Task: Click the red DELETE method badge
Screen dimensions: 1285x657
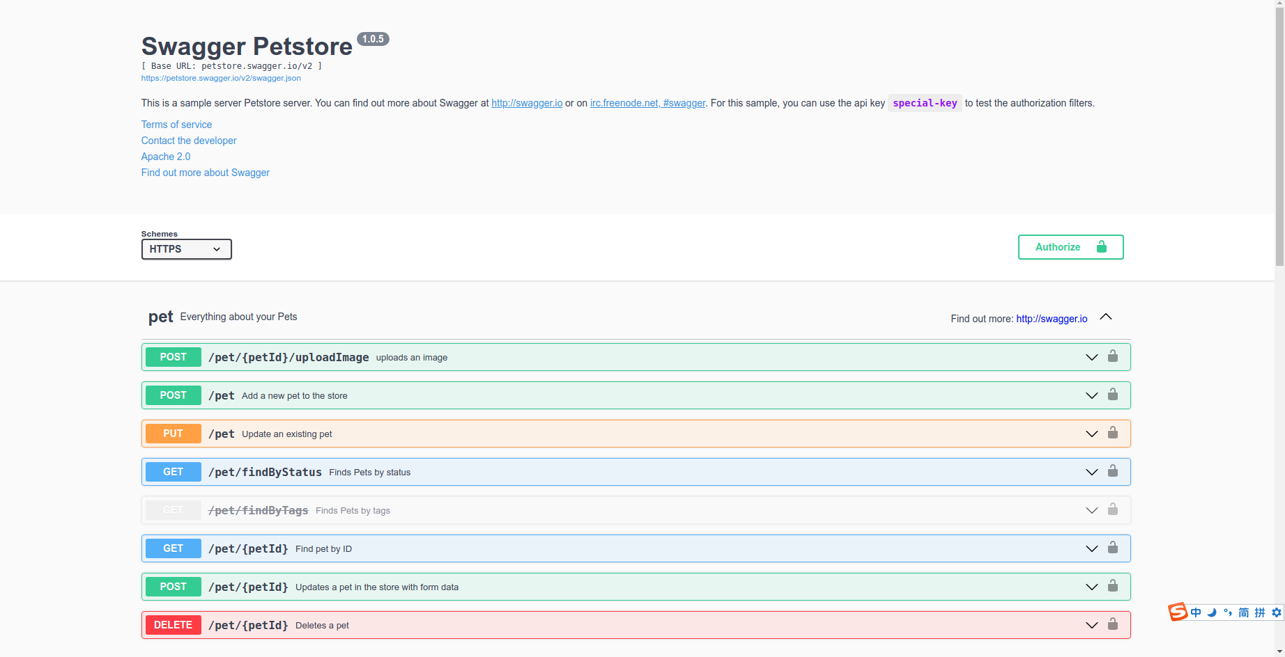Action: (174, 625)
